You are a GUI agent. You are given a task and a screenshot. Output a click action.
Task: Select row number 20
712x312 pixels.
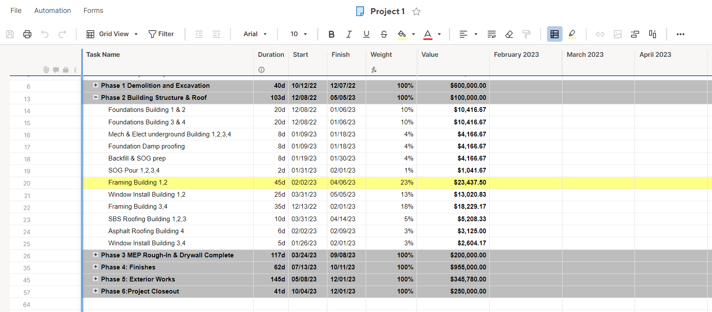(x=27, y=183)
